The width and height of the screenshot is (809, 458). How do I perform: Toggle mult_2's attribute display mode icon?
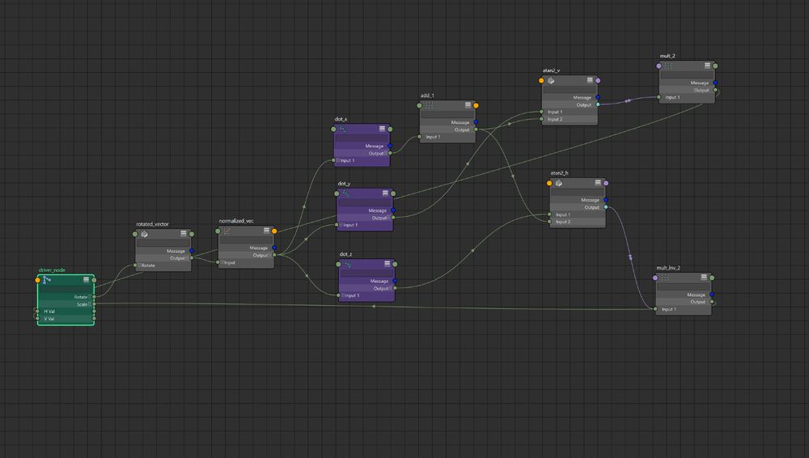tap(707, 66)
